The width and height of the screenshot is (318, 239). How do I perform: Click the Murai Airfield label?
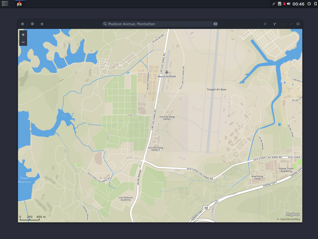tap(167, 76)
